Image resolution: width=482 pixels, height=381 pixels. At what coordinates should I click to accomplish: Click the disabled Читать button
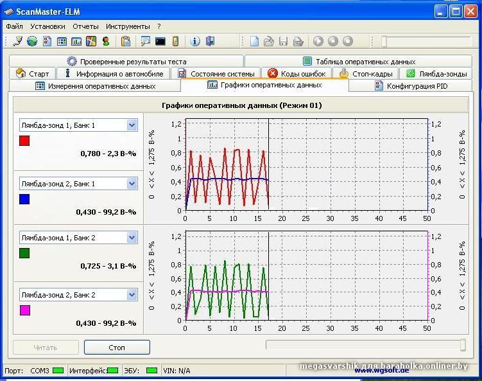click(x=46, y=347)
